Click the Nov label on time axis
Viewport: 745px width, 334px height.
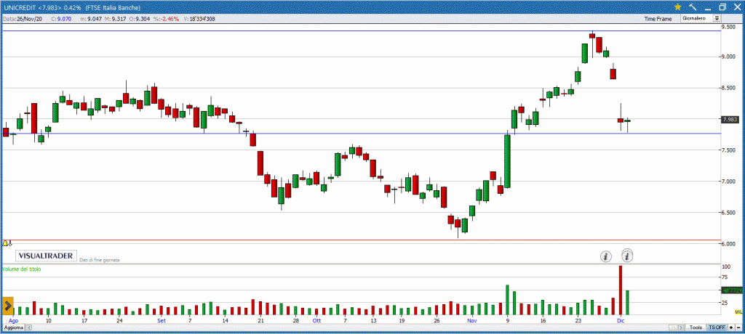tap(471, 321)
